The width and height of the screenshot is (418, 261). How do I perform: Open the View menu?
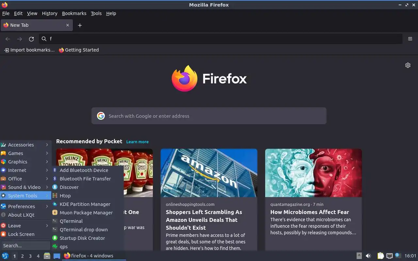pyautogui.click(x=32, y=13)
